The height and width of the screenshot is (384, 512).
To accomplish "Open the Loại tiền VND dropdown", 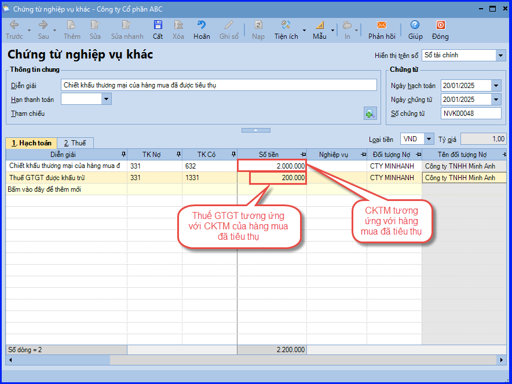I will pos(429,139).
